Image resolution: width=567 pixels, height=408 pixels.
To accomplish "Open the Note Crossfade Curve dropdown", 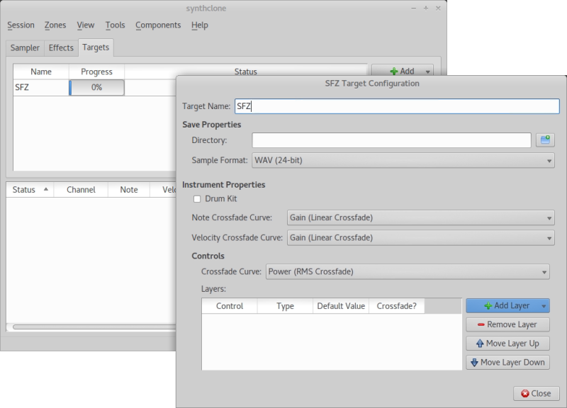I will pyautogui.click(x=420, y=217).
